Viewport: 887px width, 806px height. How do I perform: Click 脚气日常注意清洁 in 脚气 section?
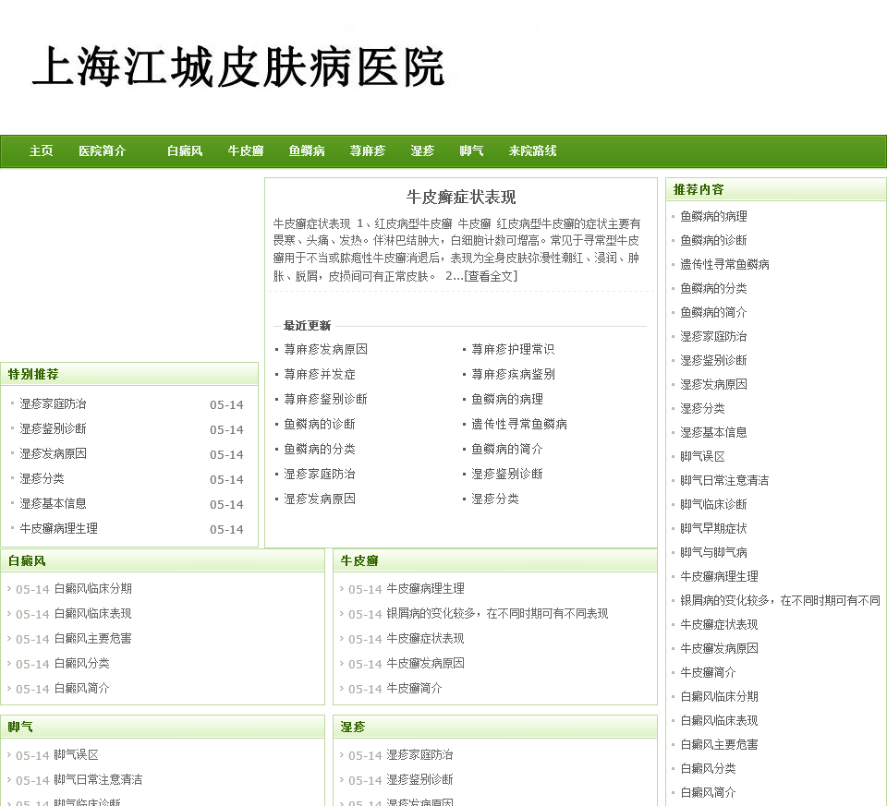(98, 779)
